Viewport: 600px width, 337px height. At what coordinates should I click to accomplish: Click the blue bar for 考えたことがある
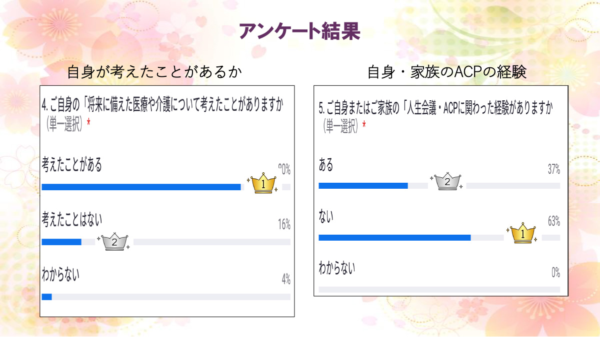(141, 187)
